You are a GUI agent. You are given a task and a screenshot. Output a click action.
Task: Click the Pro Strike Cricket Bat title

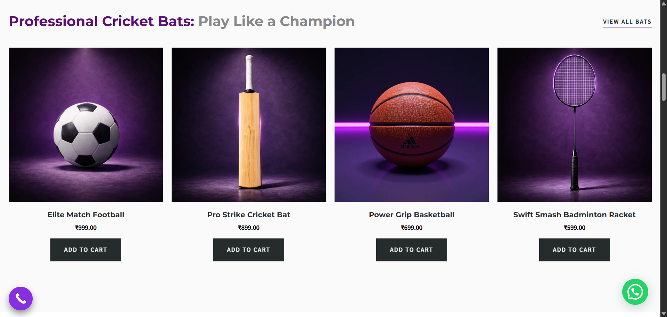[249, 215]
